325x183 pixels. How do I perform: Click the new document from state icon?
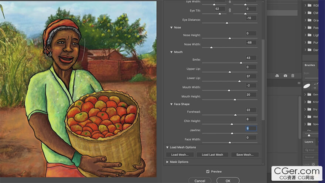click(277, 76)
